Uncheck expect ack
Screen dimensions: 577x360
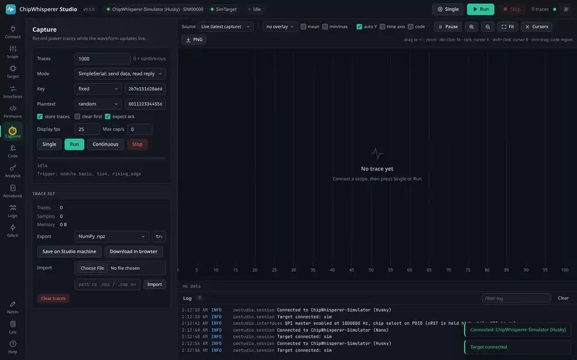(x=108, y=116)
